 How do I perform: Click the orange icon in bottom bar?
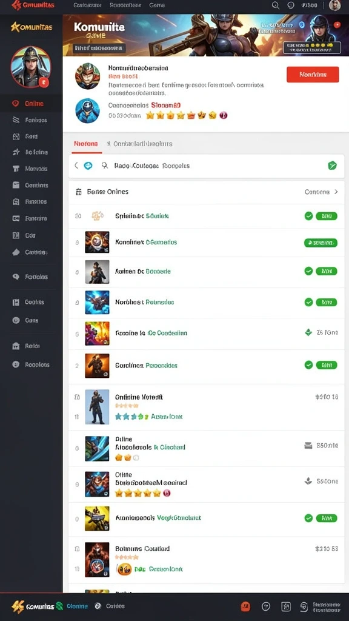coord(246,606)
